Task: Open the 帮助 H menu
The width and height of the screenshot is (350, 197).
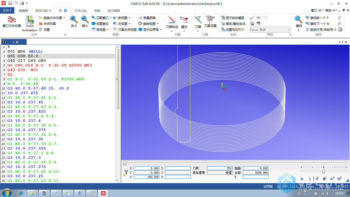Action: coord(331,11)
